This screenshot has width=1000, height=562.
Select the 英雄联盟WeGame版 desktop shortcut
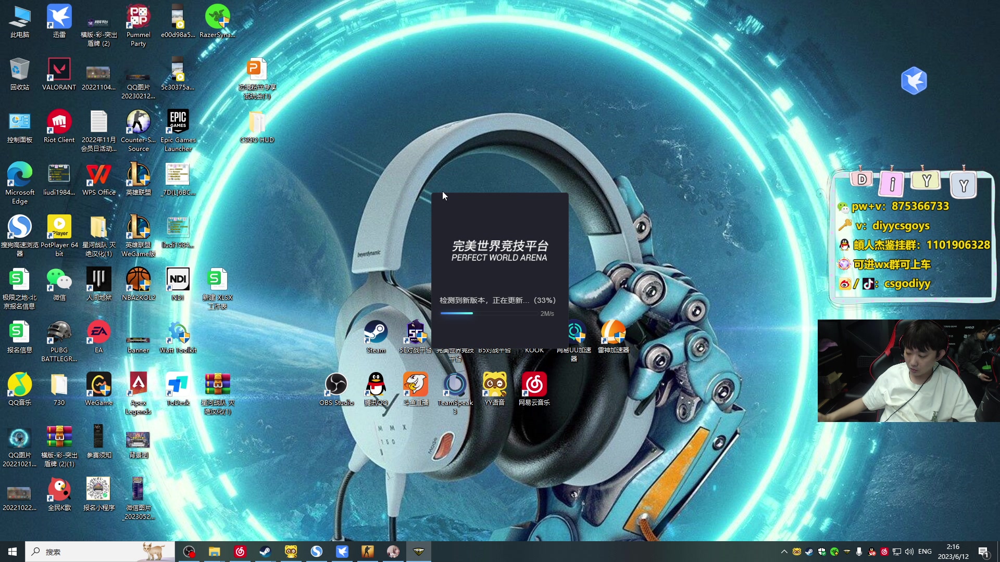tap(139, 236)
